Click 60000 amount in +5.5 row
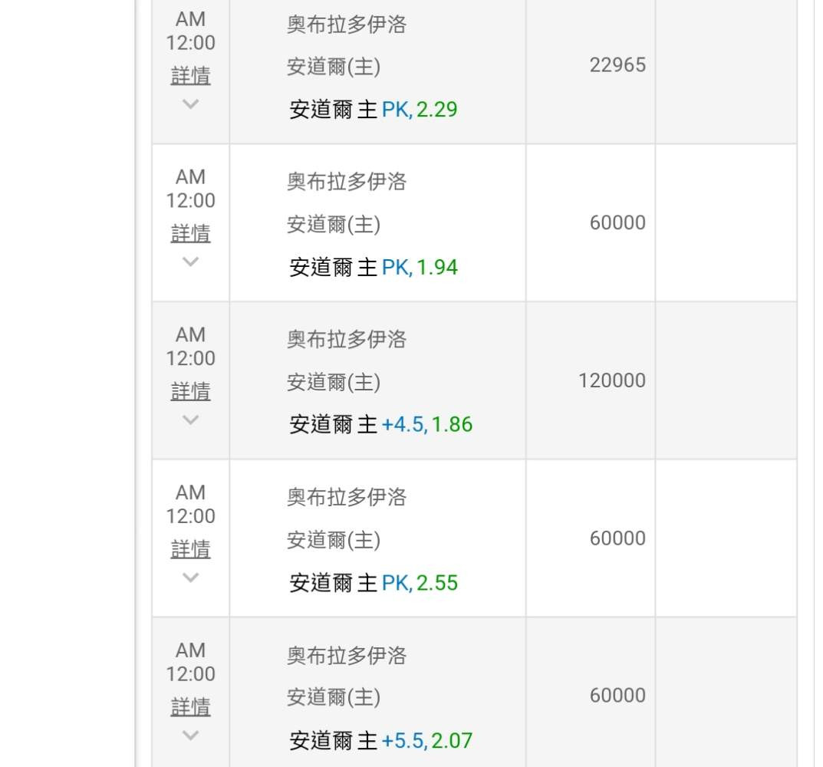The image size is (823, 767). [x=617, y=696]
